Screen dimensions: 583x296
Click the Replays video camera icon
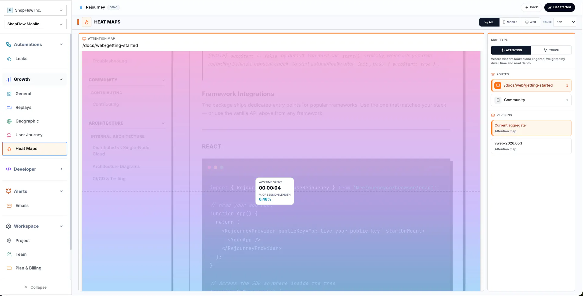click(x=9, y=108)
